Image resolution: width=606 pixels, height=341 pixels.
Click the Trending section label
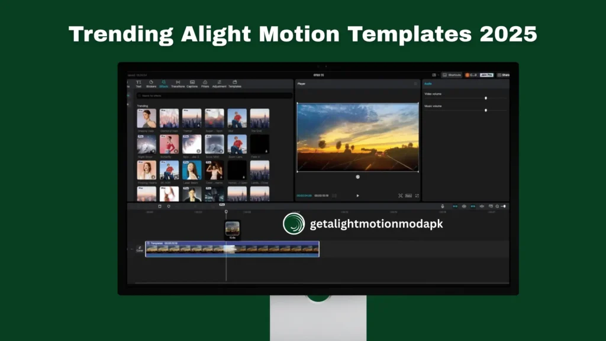click(142, 106)
